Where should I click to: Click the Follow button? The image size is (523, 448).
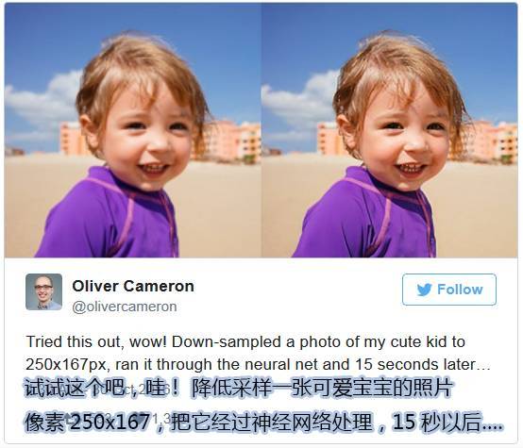pos(449,290)
